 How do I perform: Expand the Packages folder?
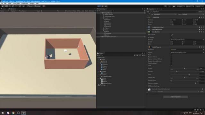pyautogui.click(x=97, y=85)
